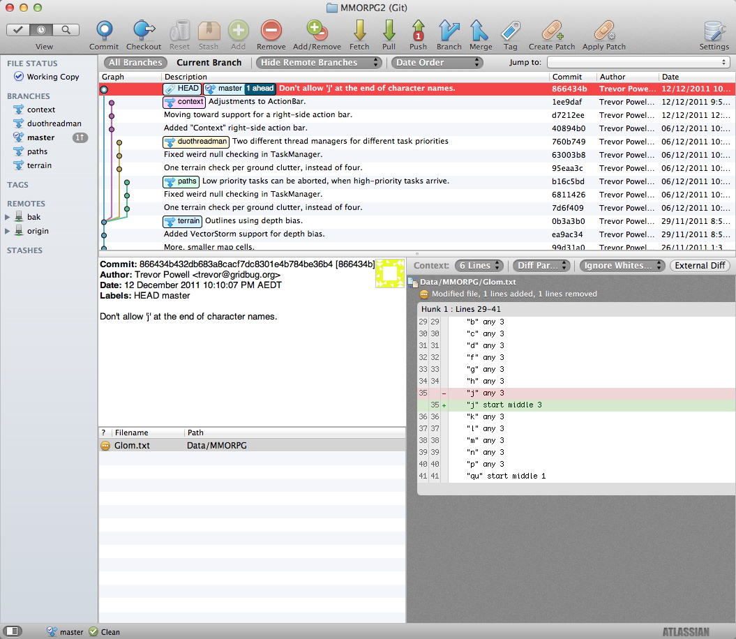Click the HEAD label on top commit
This screenshot has width=736, height=639.
[x=182, y=89]
